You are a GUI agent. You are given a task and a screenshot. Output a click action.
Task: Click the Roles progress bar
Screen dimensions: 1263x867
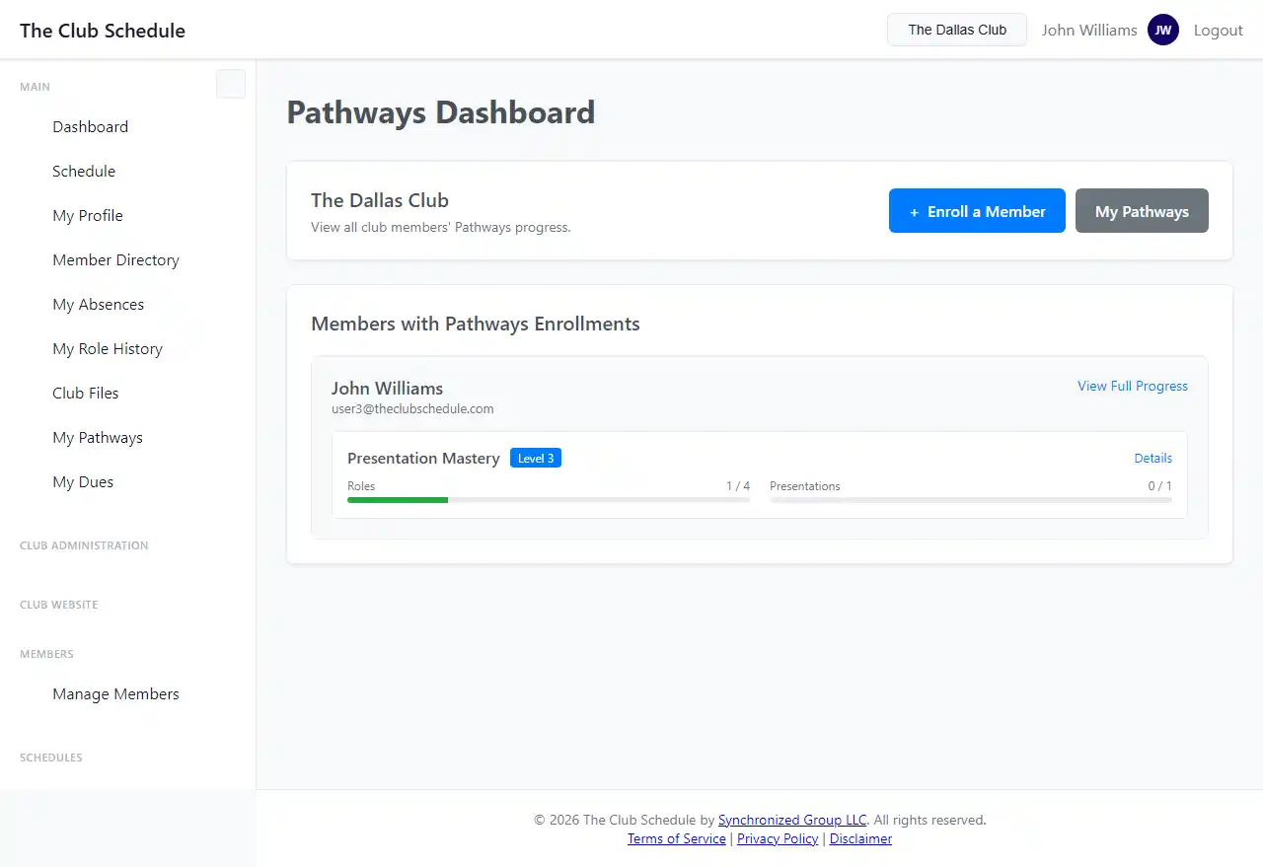(x=548, y=500)
